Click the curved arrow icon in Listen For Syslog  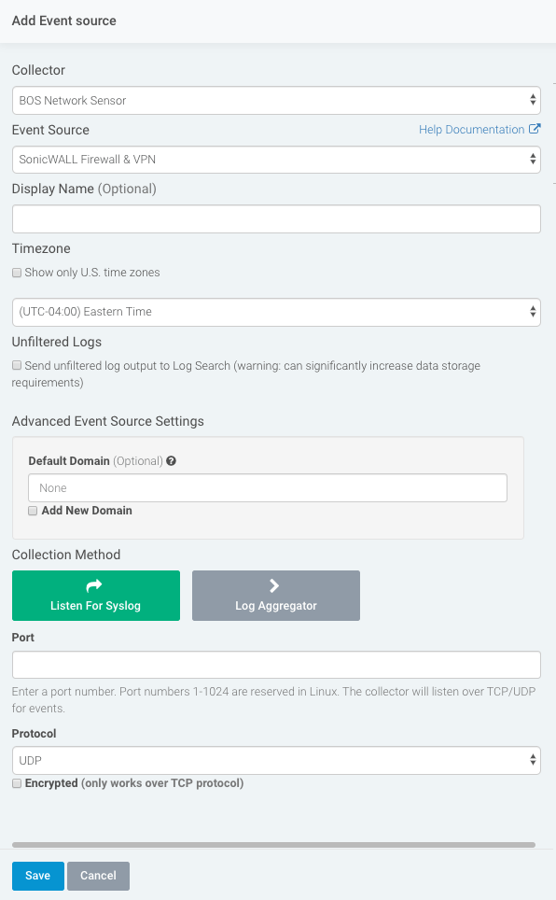click(x=94, y=585)
